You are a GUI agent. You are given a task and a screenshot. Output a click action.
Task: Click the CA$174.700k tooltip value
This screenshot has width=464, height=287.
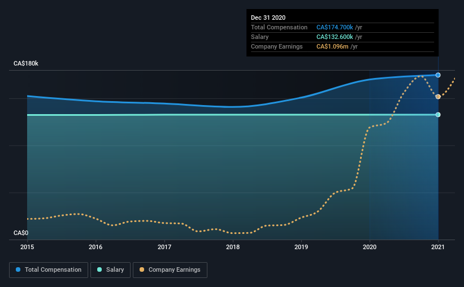[335, 27]
